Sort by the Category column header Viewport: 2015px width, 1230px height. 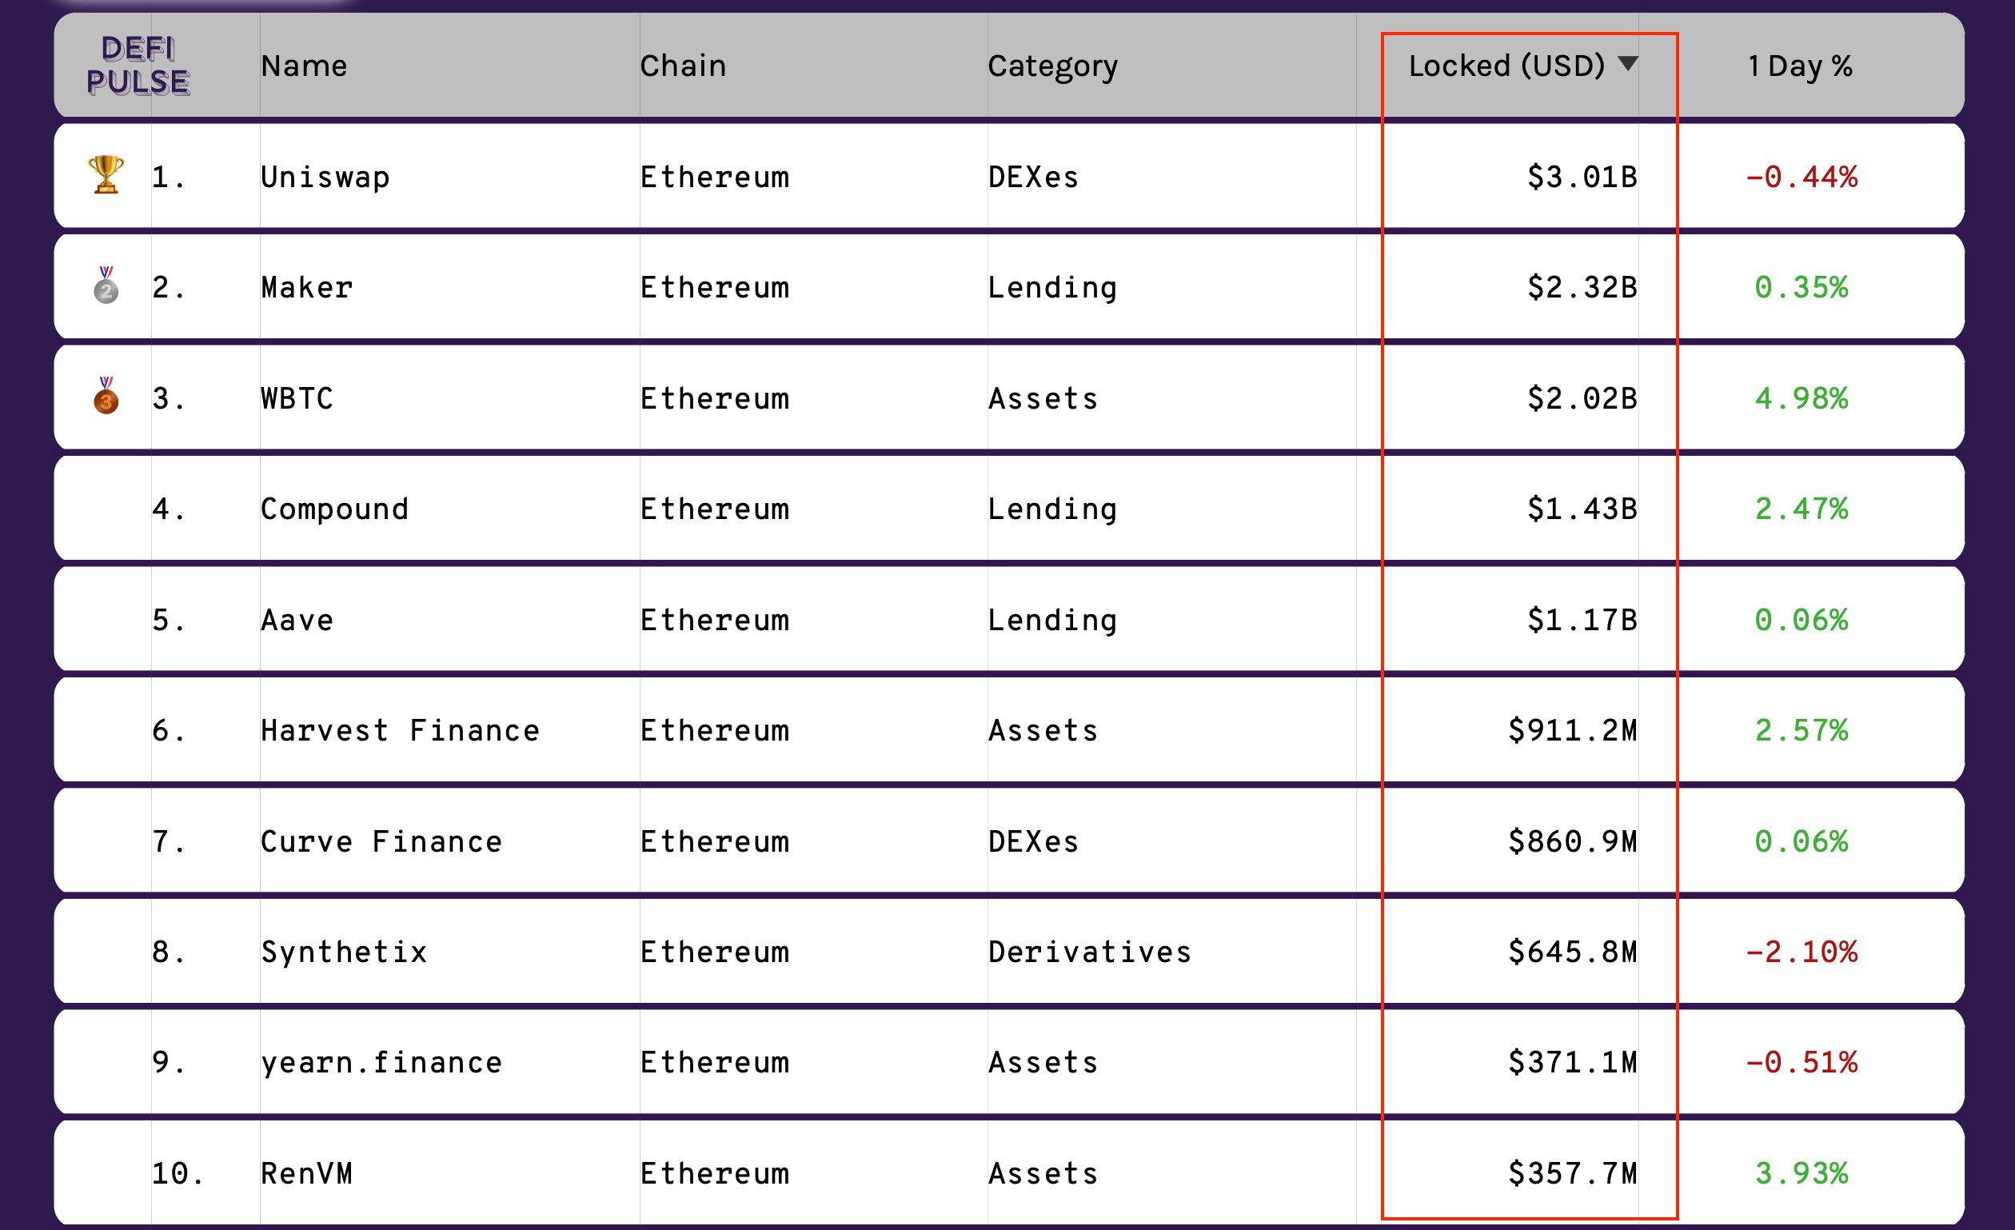(1052, 66)
